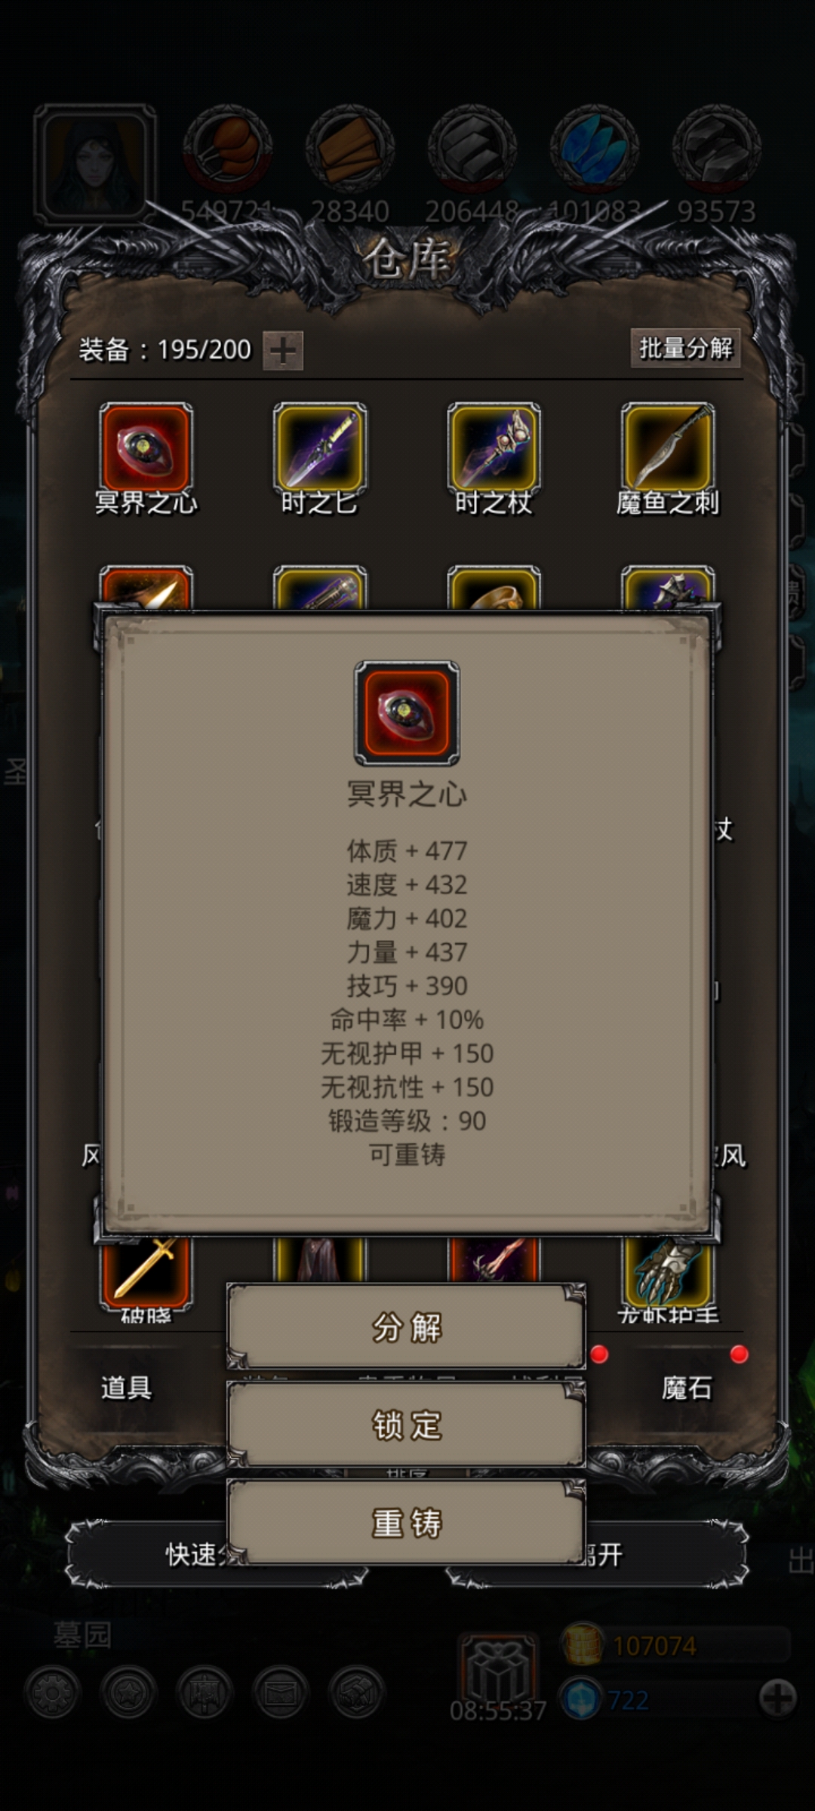Open the character portrait avatar

pos(95,164)
